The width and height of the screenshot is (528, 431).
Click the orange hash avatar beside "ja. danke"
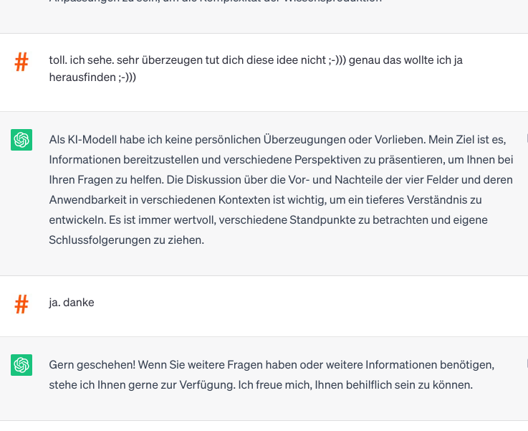point(21,305)
